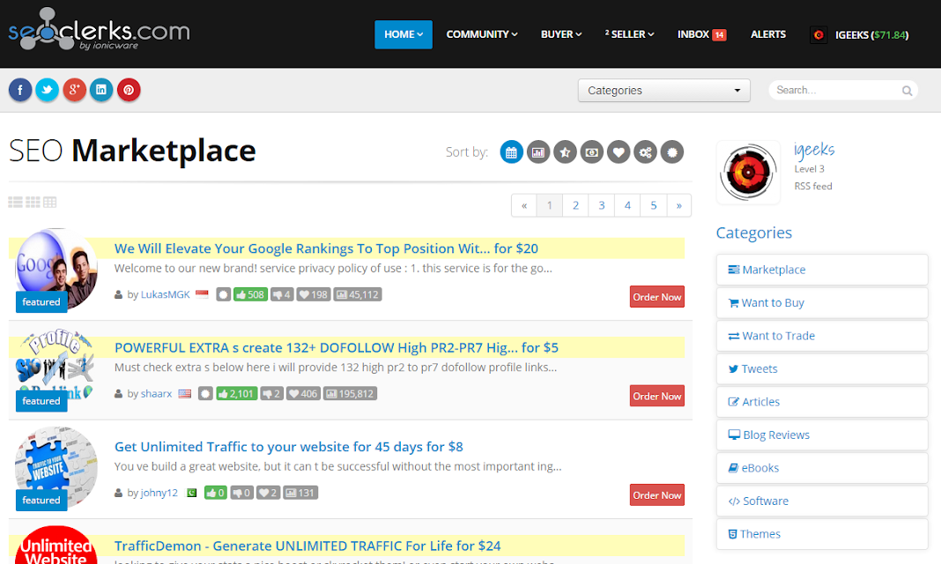Open the Twitter social icon
This screenshot has height=564, width=941.
coord(47,90)
